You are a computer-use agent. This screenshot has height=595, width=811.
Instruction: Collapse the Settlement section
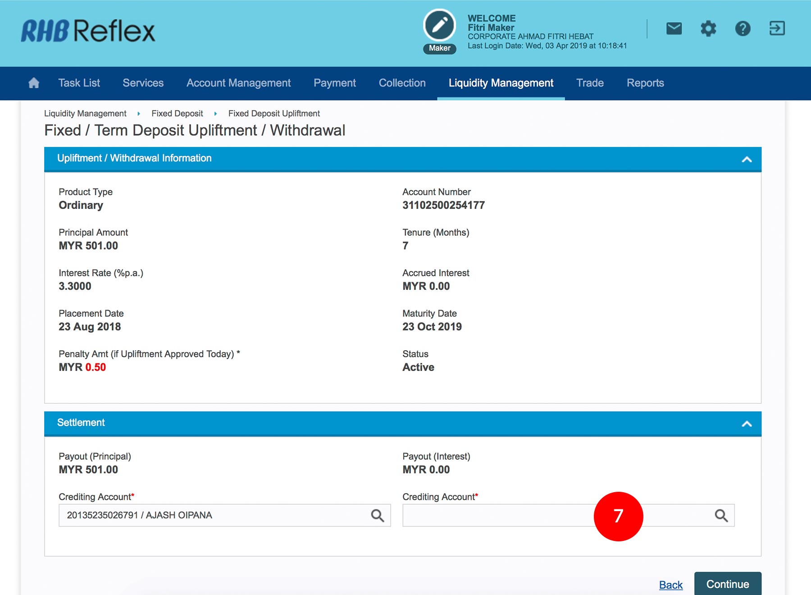(747, 424)
